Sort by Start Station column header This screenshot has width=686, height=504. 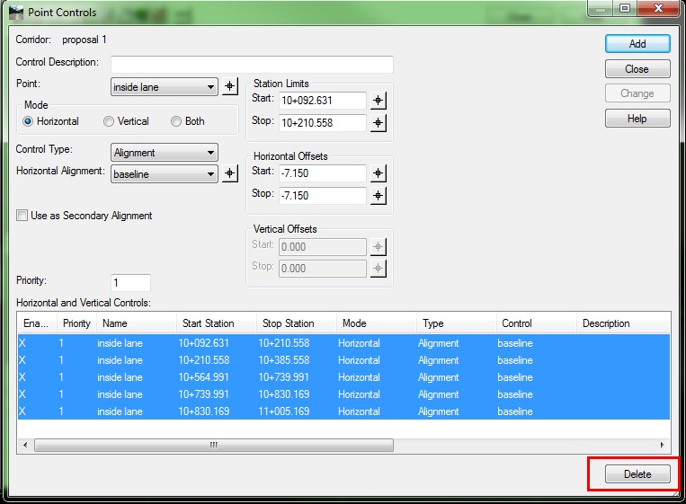(x=217, y=323)
